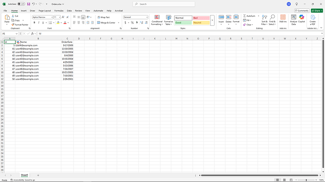
Task: Open Find & Select tool
Action: click(x=272, y=20)
